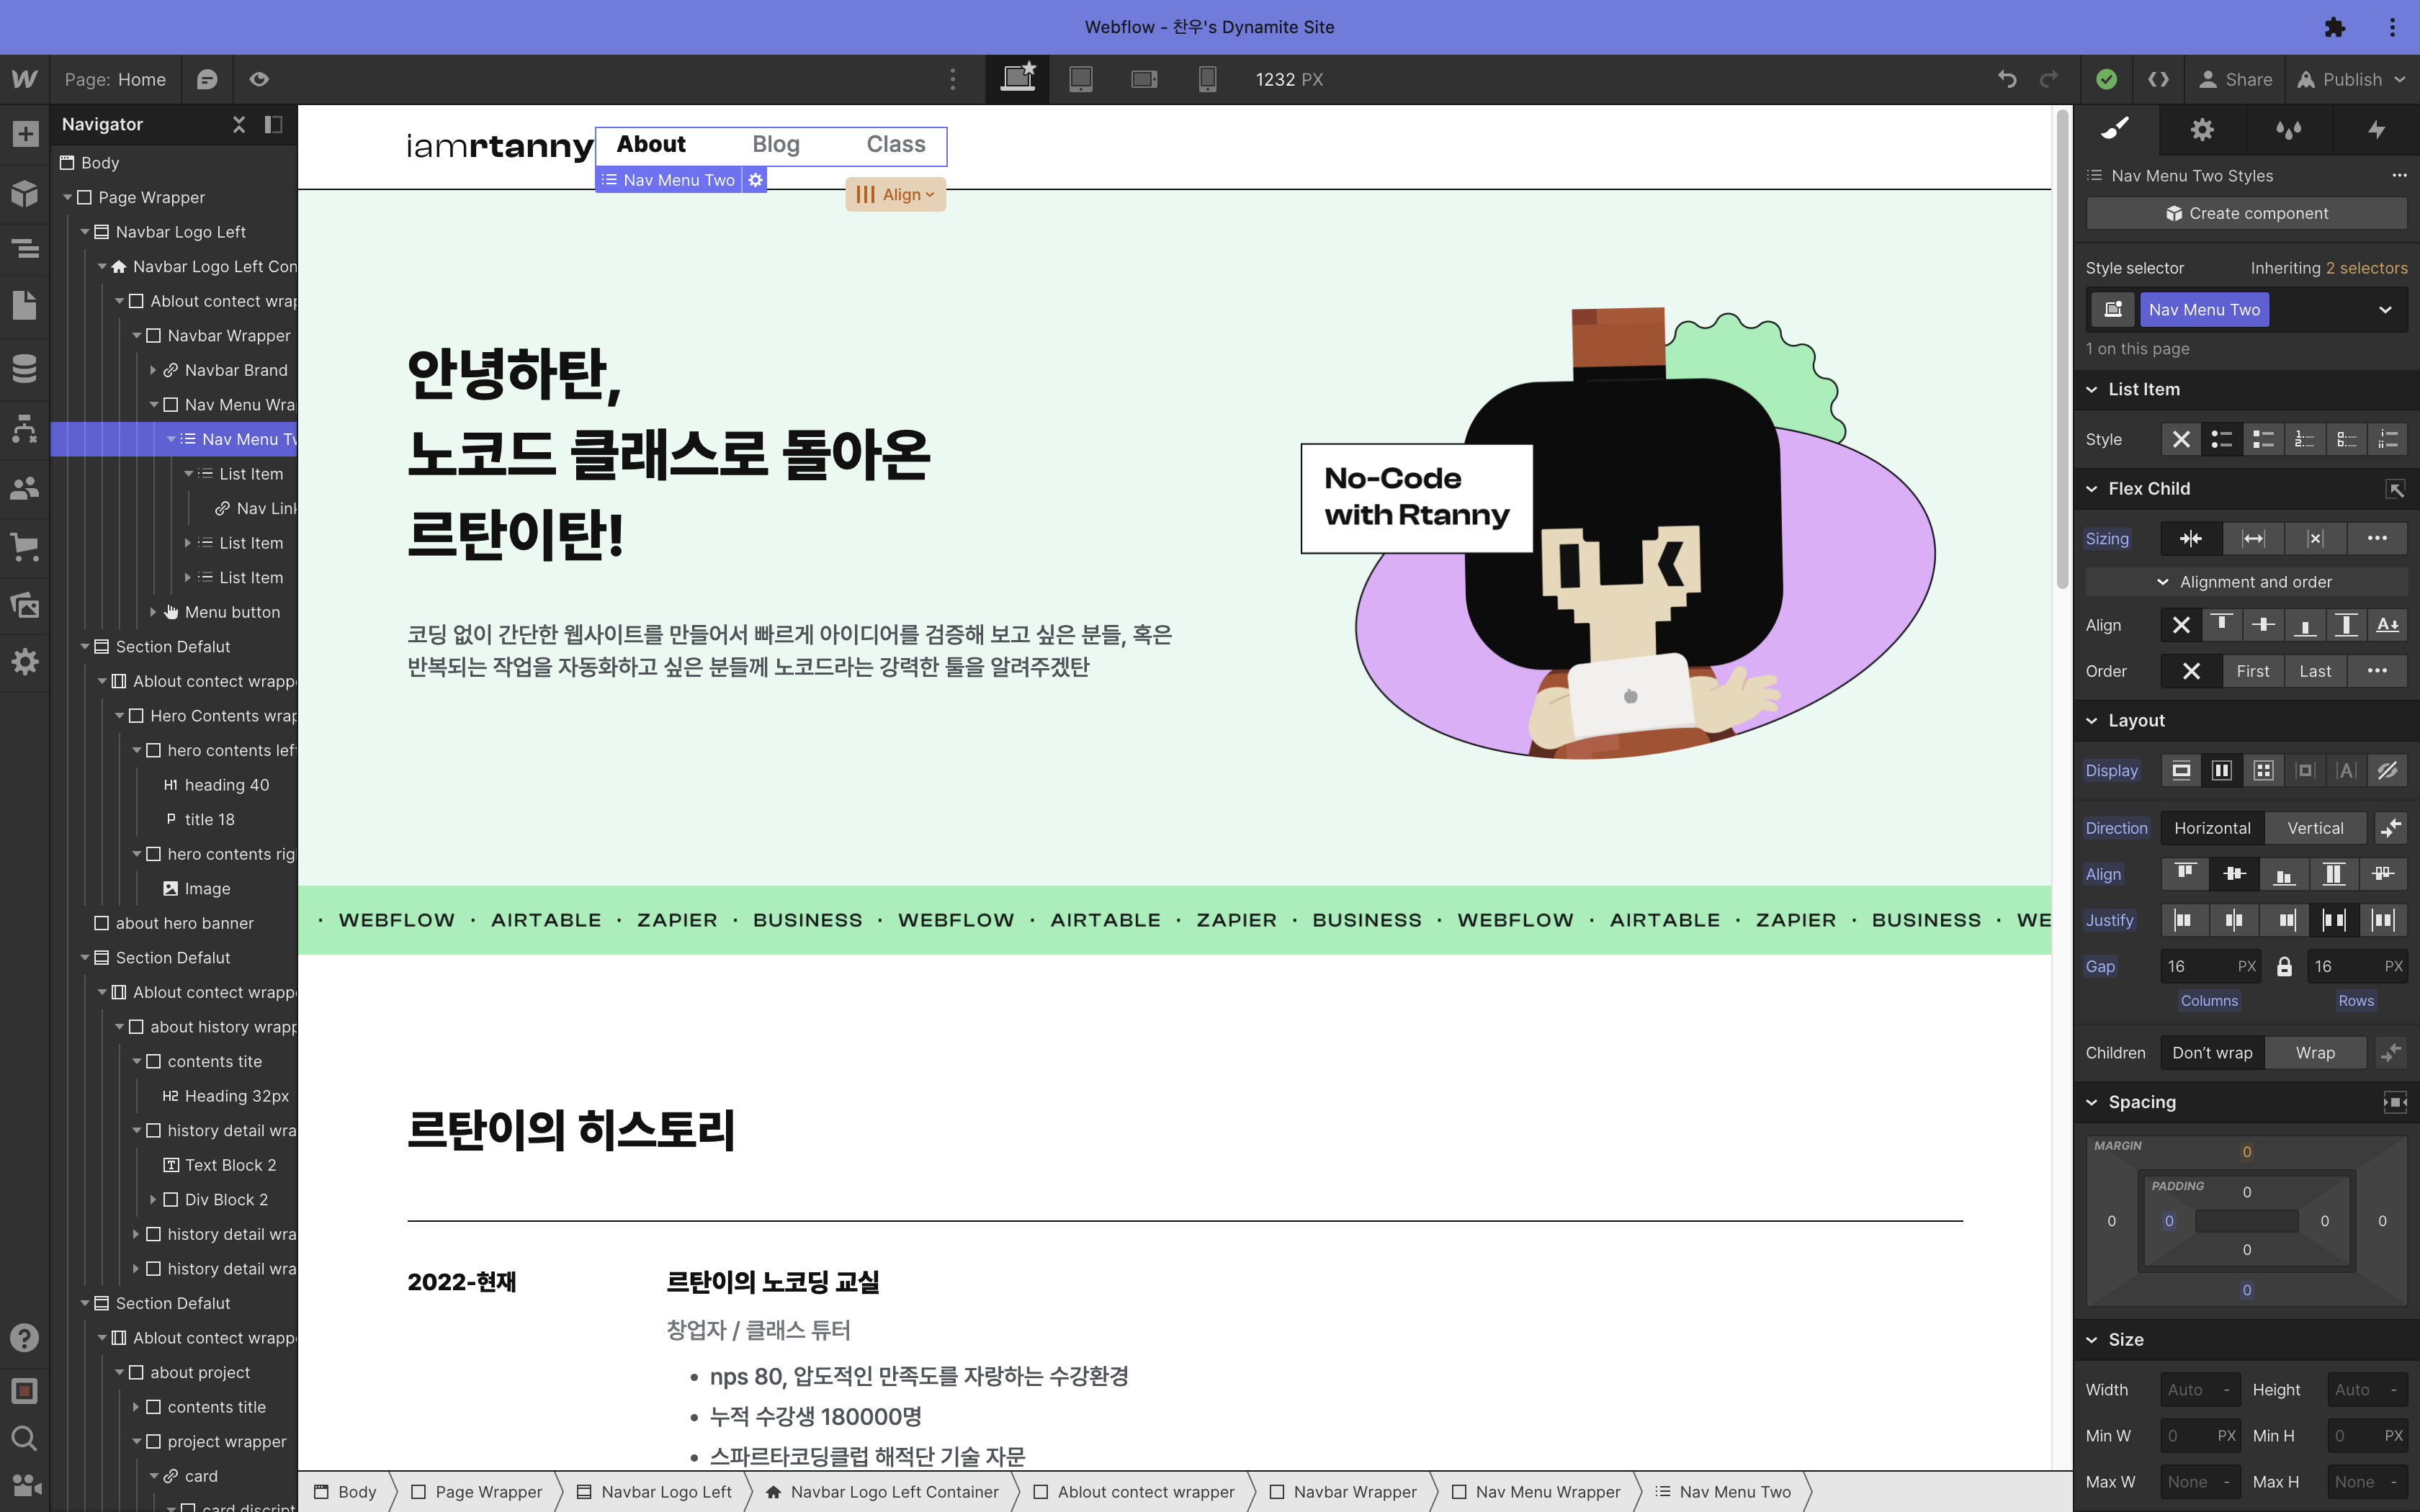
Task: Click the Share button
Action: click(2236, 79)
